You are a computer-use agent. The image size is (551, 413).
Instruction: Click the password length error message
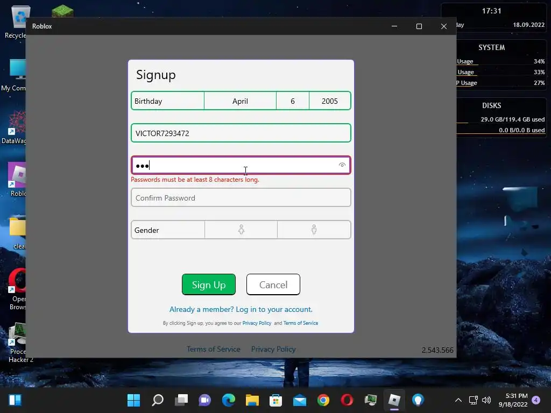coord(195,180)
